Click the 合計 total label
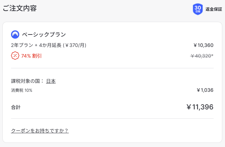The image size is (225, 147). 16,107
